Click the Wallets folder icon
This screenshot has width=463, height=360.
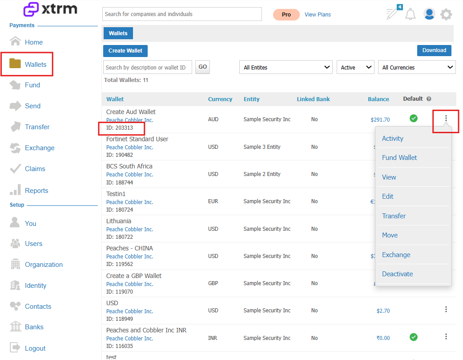pos(15,63)
